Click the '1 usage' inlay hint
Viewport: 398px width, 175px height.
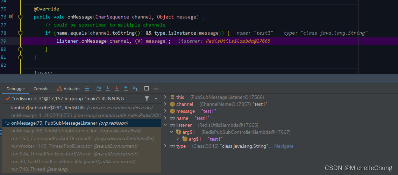tap(43, 73)
